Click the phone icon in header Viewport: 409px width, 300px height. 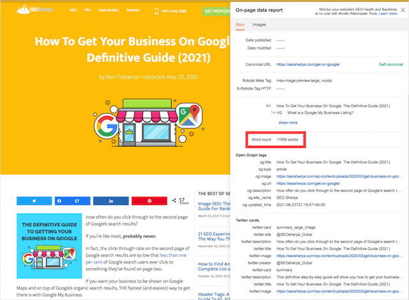pos(157,12)
